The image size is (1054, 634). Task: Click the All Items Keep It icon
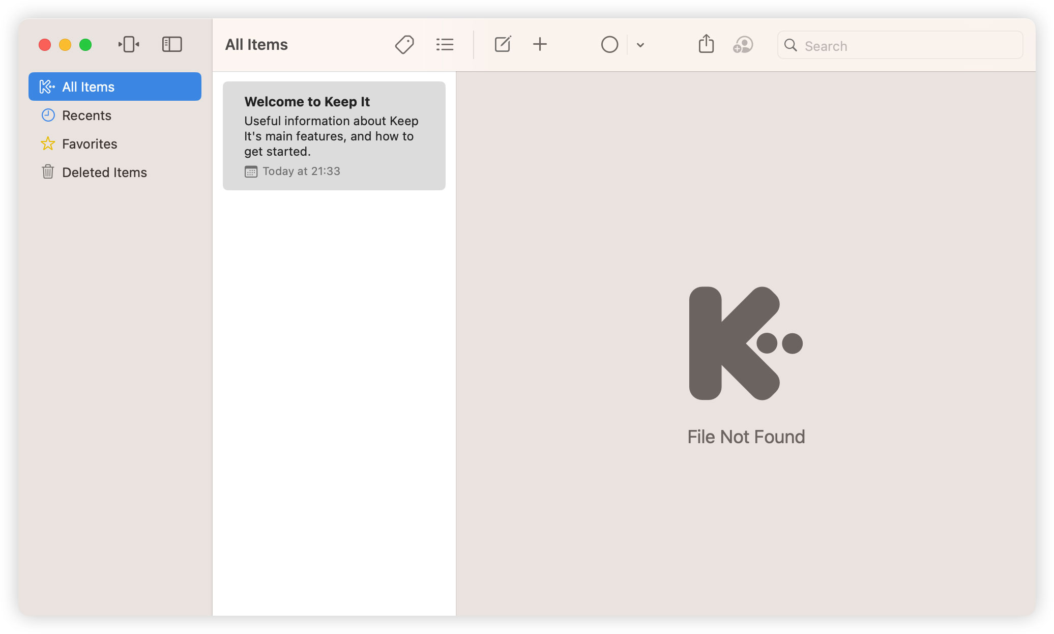pyautogui.click(x=47, y=87)
